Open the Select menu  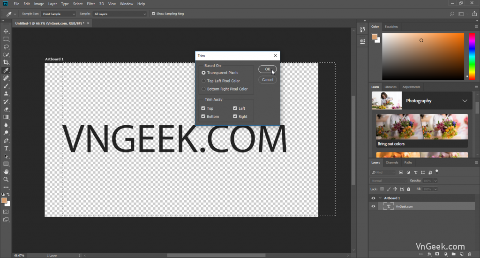tap(78, 4)
